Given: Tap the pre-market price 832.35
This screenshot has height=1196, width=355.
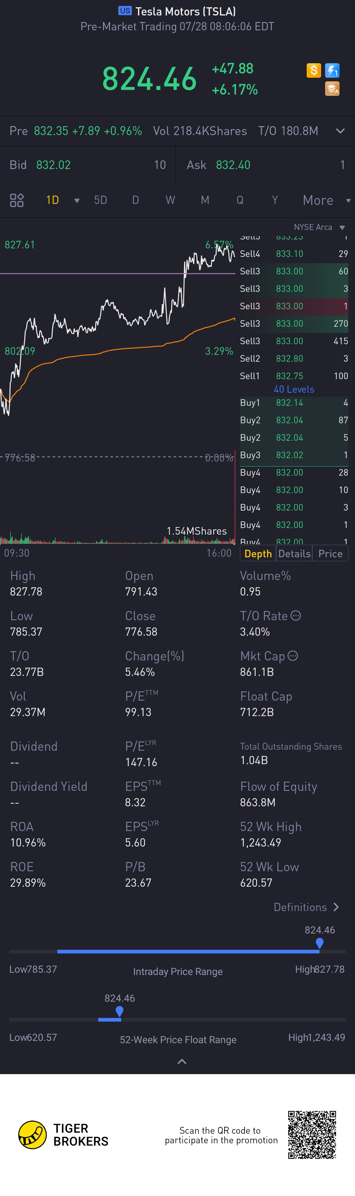Looking at the screenshot, I should (51, 131).
